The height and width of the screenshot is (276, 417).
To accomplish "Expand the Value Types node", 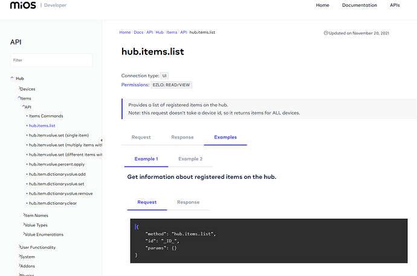I will [24, 224].
